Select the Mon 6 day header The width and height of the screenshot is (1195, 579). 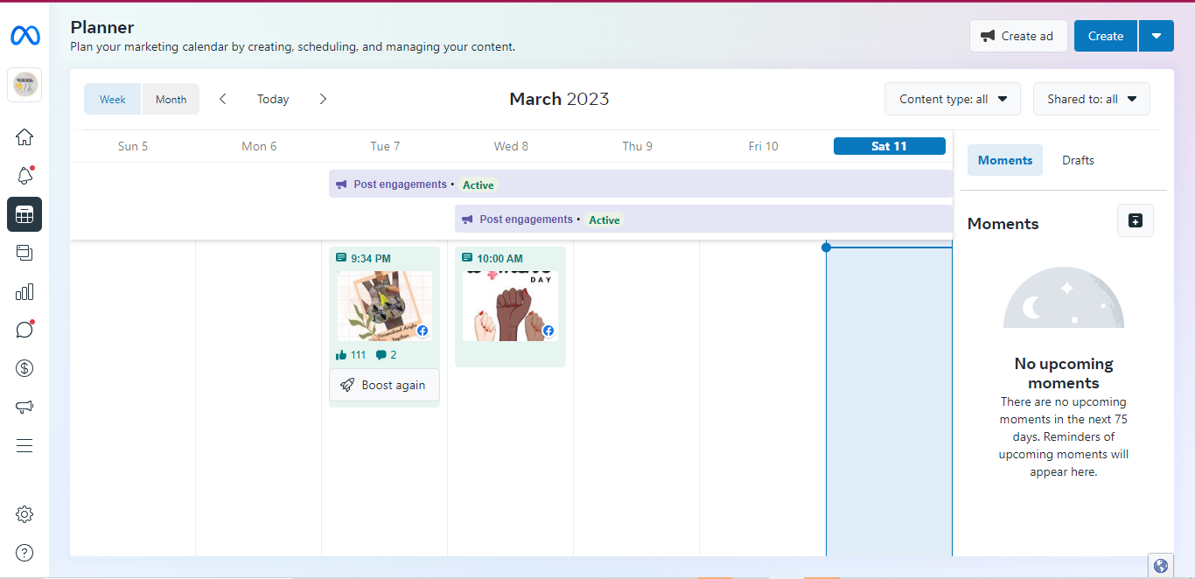(259, 146)
